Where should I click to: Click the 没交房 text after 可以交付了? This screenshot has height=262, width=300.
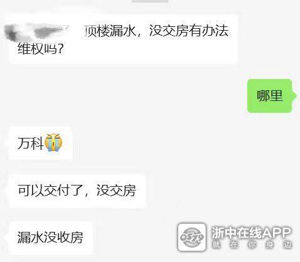coord(116,190)
